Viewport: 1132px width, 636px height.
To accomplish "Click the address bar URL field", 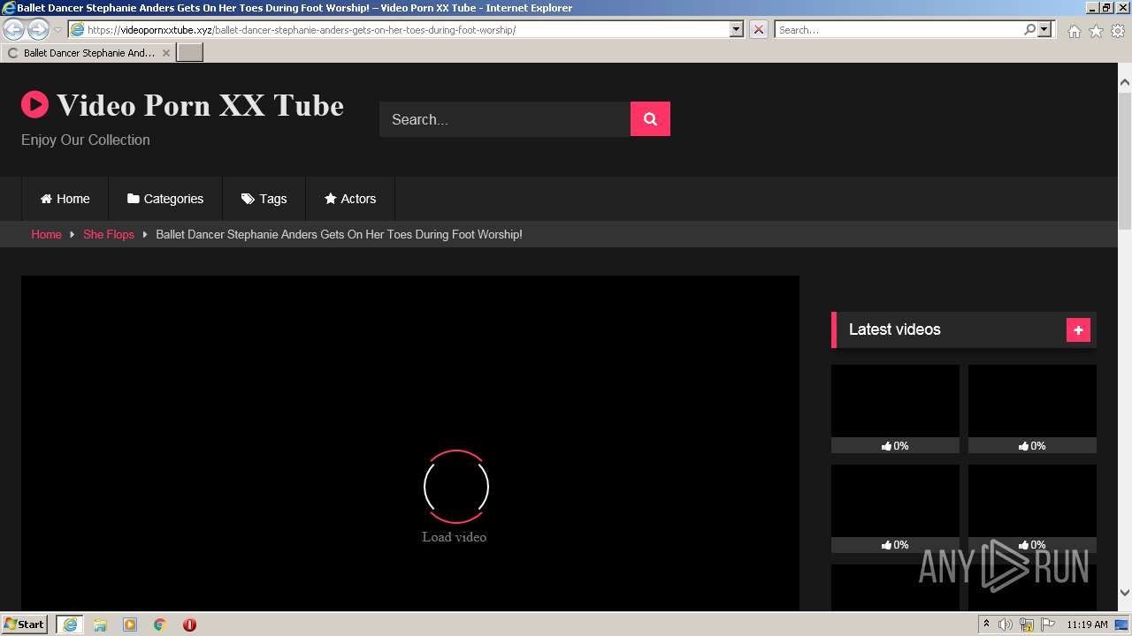I will (x=398, y=29).
